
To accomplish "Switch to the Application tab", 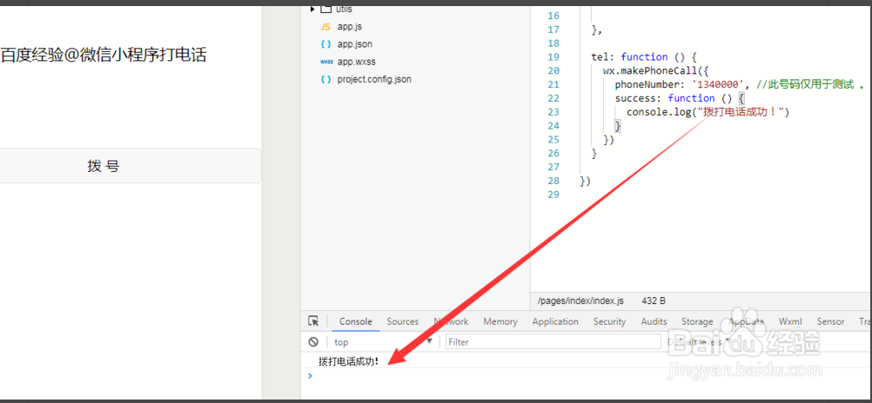I will (555, 321).
